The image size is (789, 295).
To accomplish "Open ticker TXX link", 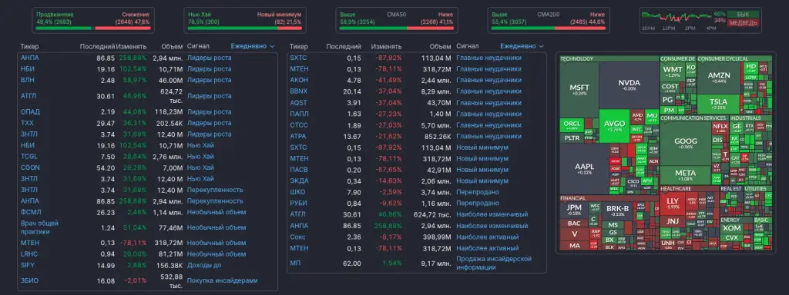I will [x=27, y=123].
